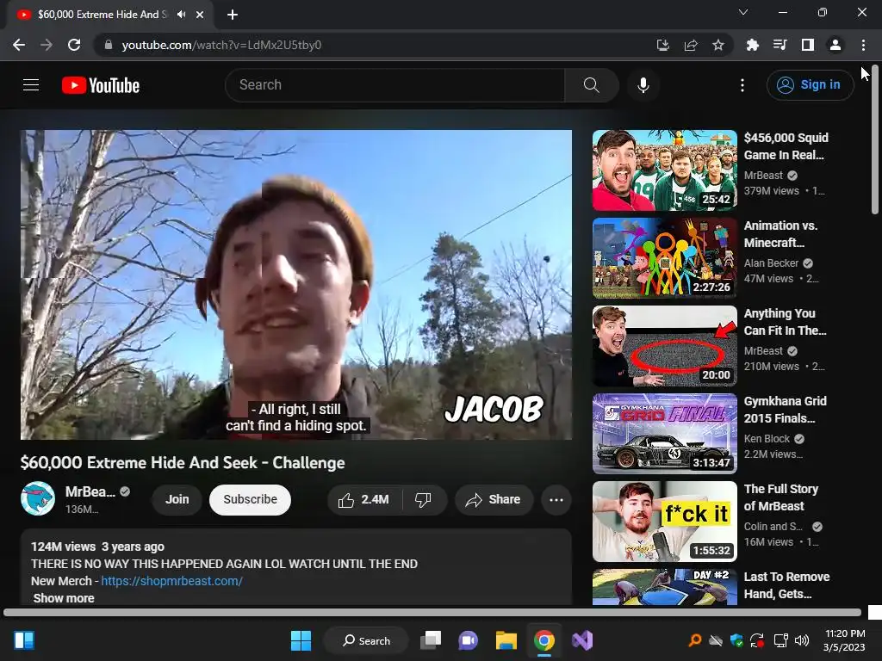The width and height of the screenshot is (882, 661).
Task: Click the video player showing Jacob
Action: point(296,285)
